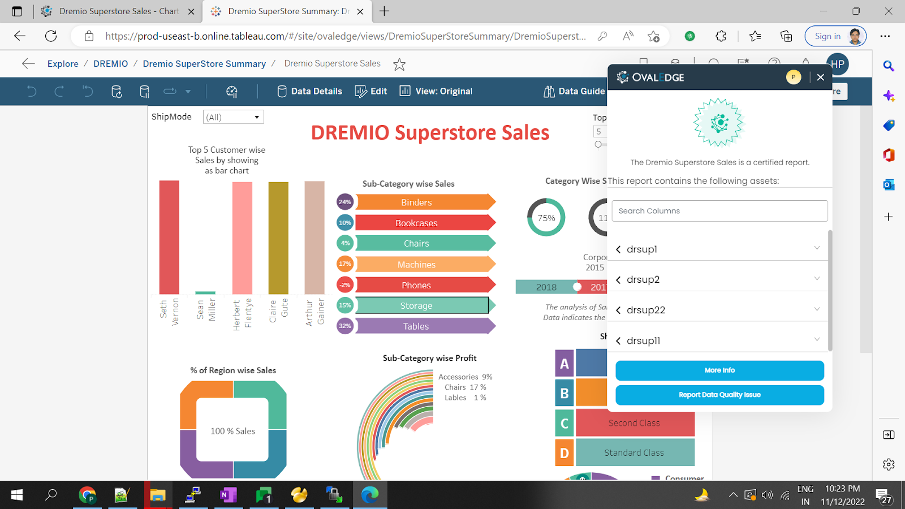Click the back chevron beside drsup22
This screenshot has height=509, width=905.
pos(618,310)
